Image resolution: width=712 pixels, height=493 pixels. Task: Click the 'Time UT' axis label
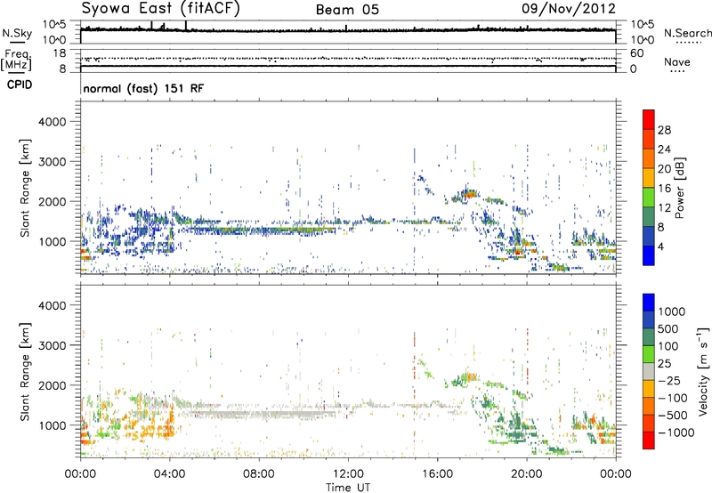pyautogui.click(x=348, y=488)
